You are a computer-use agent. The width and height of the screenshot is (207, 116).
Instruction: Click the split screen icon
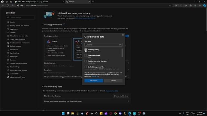click(181, 5)
